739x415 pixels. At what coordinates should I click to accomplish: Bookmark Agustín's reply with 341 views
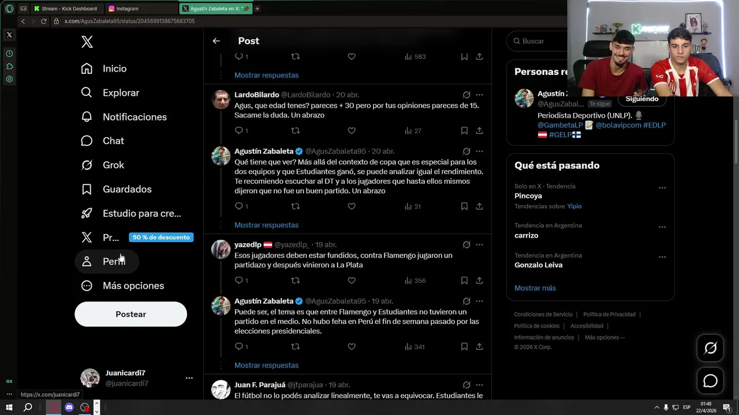464,346
